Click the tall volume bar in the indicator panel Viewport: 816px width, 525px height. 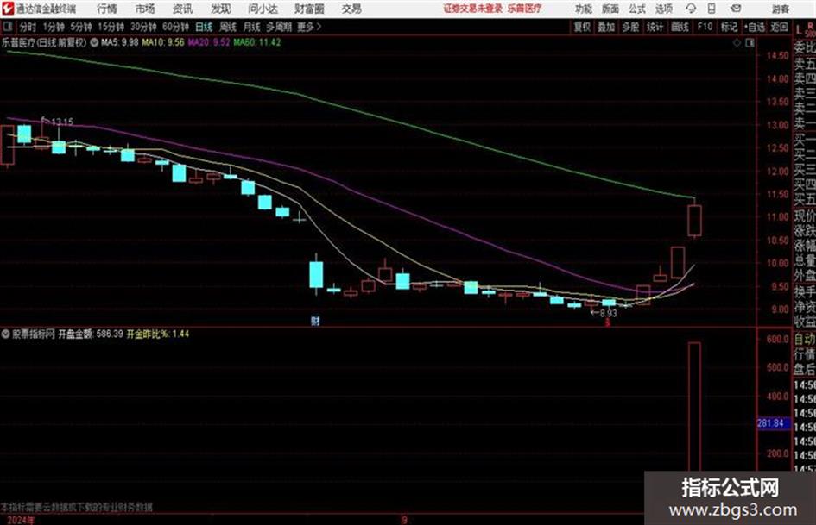click(x=694, y=407)
